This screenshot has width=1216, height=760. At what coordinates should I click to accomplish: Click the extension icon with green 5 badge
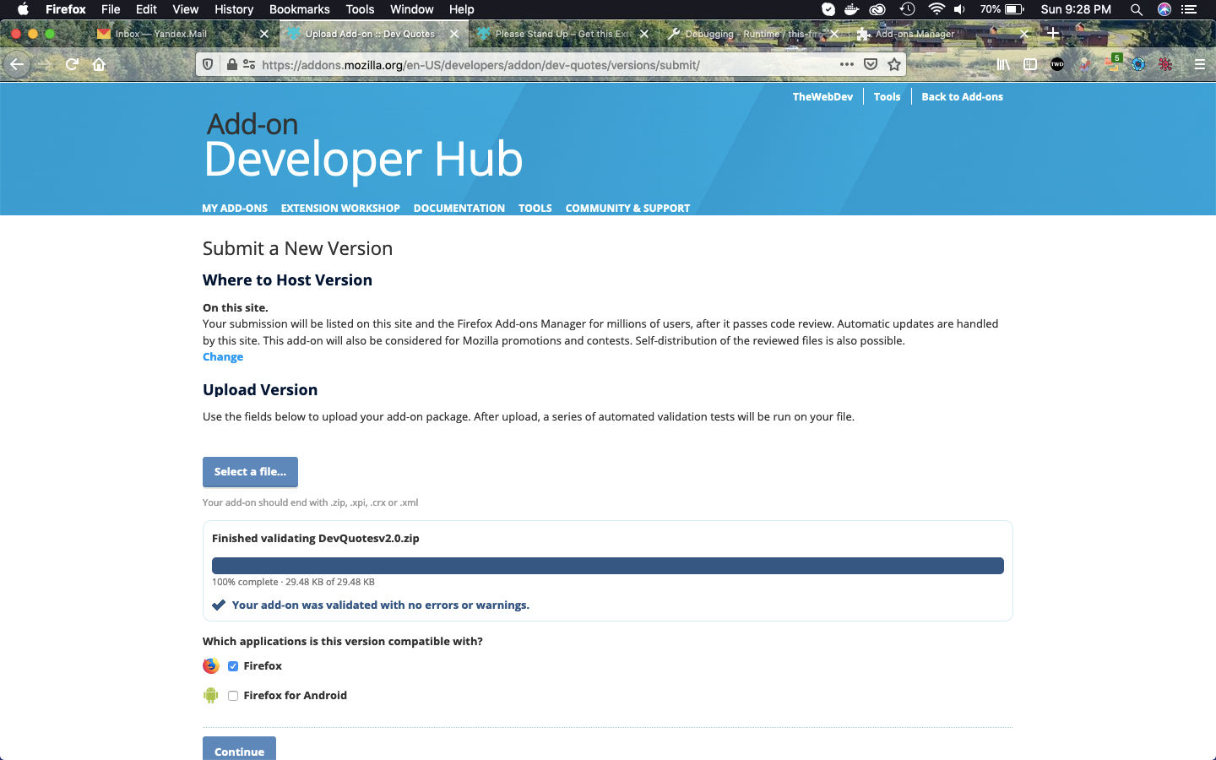coord(1113,63)
